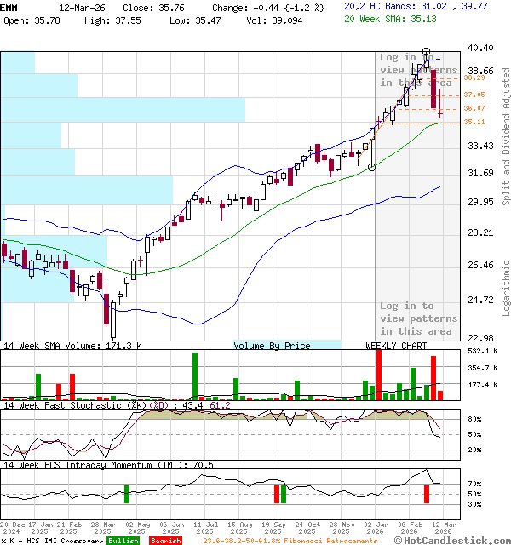This screenshot has height=545, width=511.
Task: Click the lower 'Log in to view patterns' notice
Action: (x=418, y=318)
